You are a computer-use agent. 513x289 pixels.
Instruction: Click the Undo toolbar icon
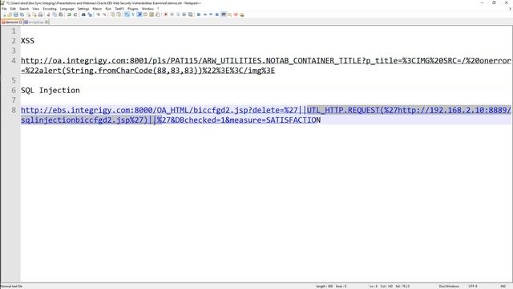[x=69, y=14]
